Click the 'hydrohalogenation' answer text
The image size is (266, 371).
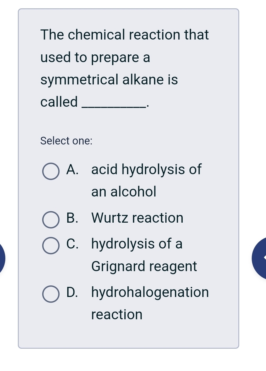pyautogui.click(x=150, y=292)
